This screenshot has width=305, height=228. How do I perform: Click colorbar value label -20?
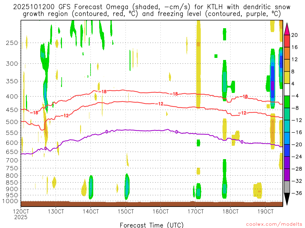[x=297, y=145]
